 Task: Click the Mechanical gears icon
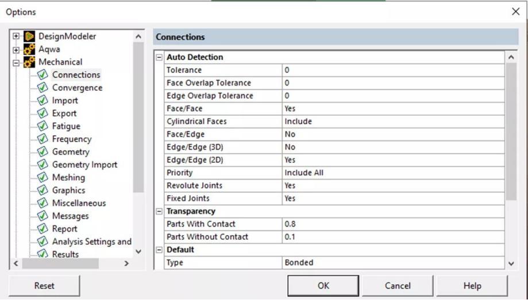[x=29, y=62]
